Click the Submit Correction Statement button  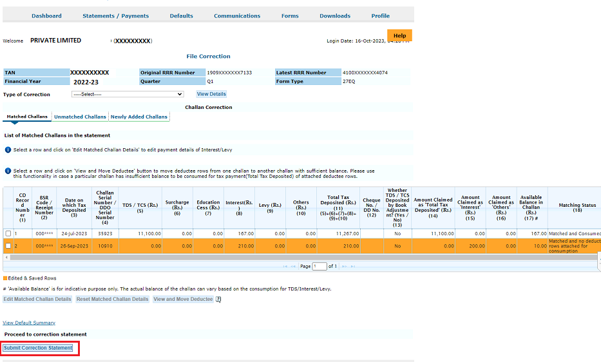pos(38,348)
